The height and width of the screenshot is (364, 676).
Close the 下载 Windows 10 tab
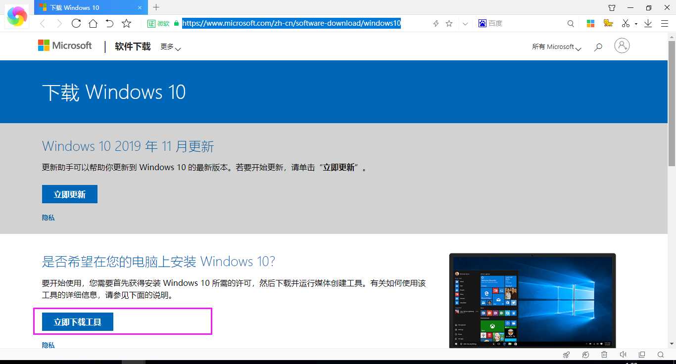(x=141, y=7)
